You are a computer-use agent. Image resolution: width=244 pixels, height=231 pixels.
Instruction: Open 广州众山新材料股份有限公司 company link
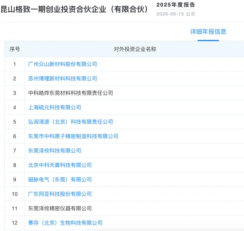coord(63,64)
